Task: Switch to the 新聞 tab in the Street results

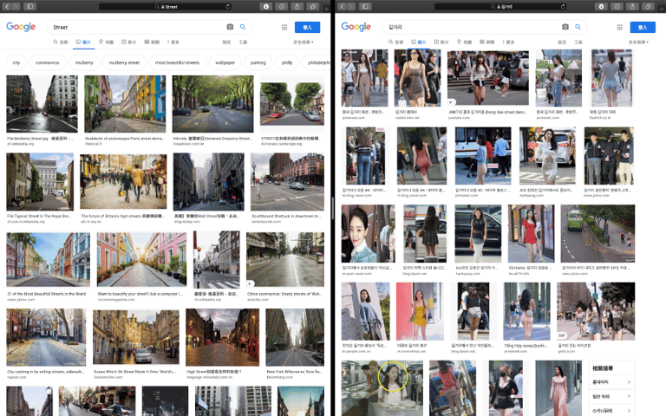Action: 152,42
